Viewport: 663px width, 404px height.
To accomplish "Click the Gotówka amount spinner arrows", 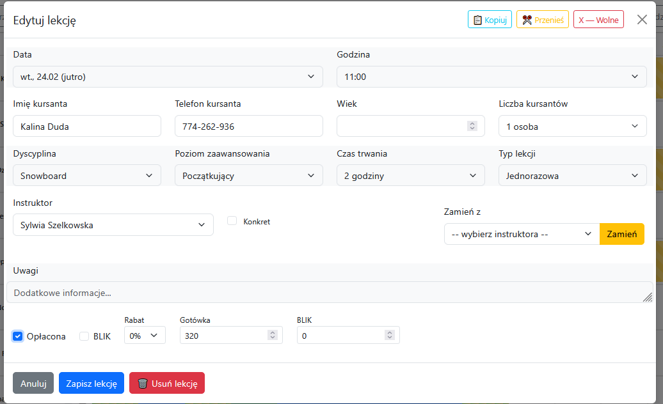I will coord(272,335).
